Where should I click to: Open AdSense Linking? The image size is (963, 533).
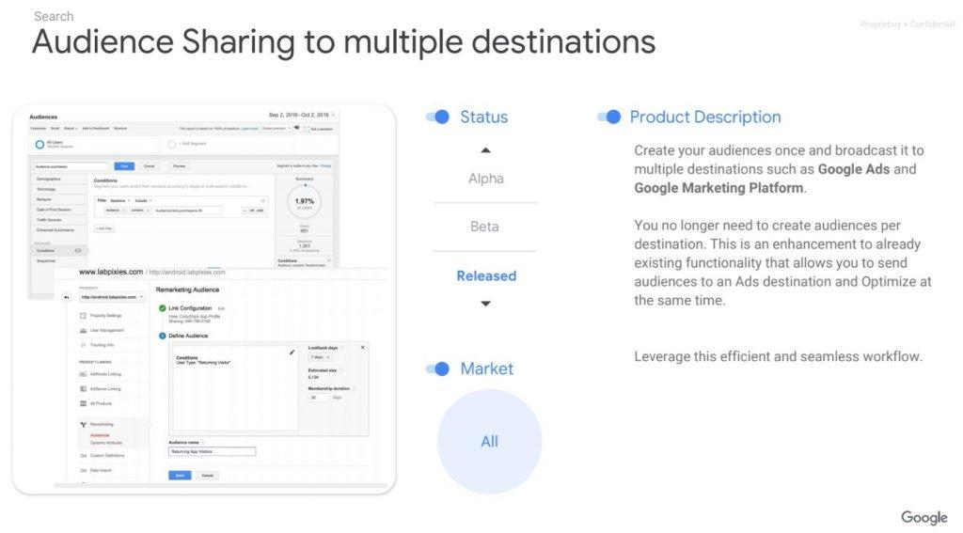click(105, 388)
